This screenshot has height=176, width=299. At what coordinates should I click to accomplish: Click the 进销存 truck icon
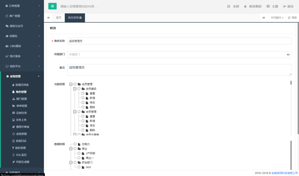tap(7, 36)
